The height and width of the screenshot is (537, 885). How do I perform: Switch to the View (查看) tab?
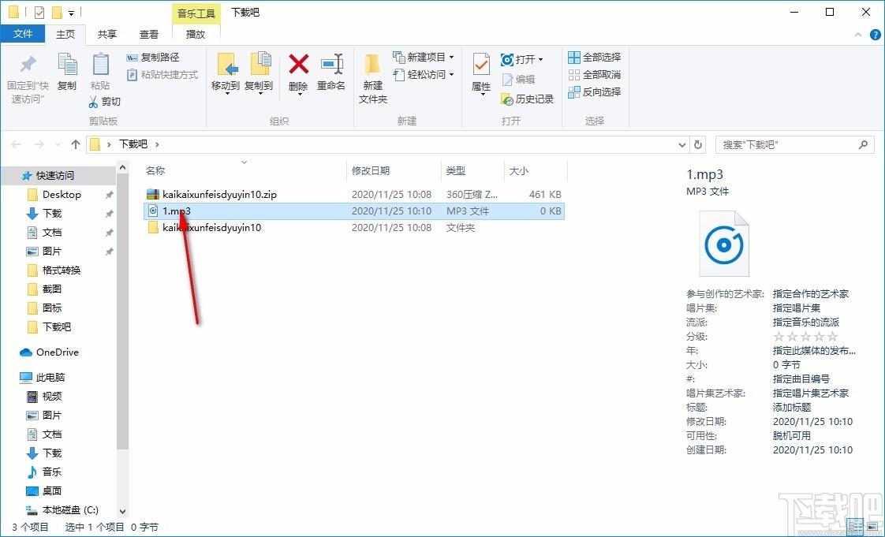pos(149,35)
